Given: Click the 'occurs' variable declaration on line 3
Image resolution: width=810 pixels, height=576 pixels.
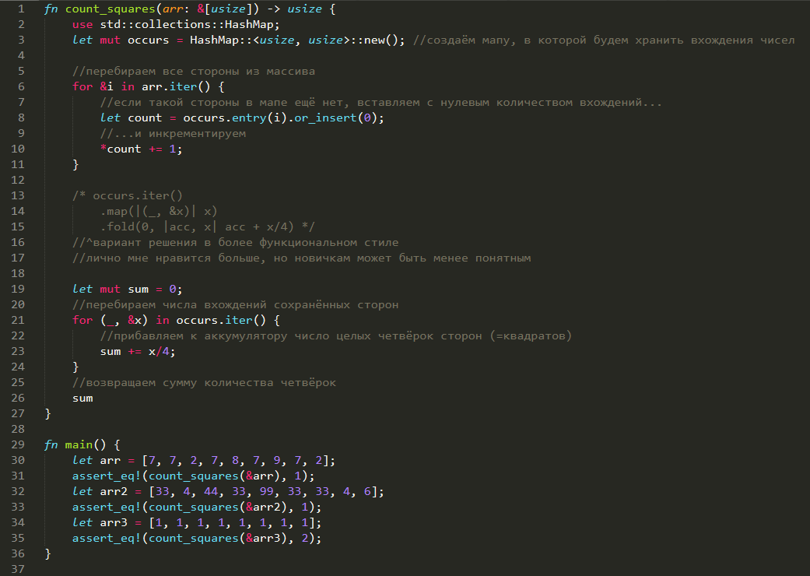Looking at the screenshot, I should 149,40.
